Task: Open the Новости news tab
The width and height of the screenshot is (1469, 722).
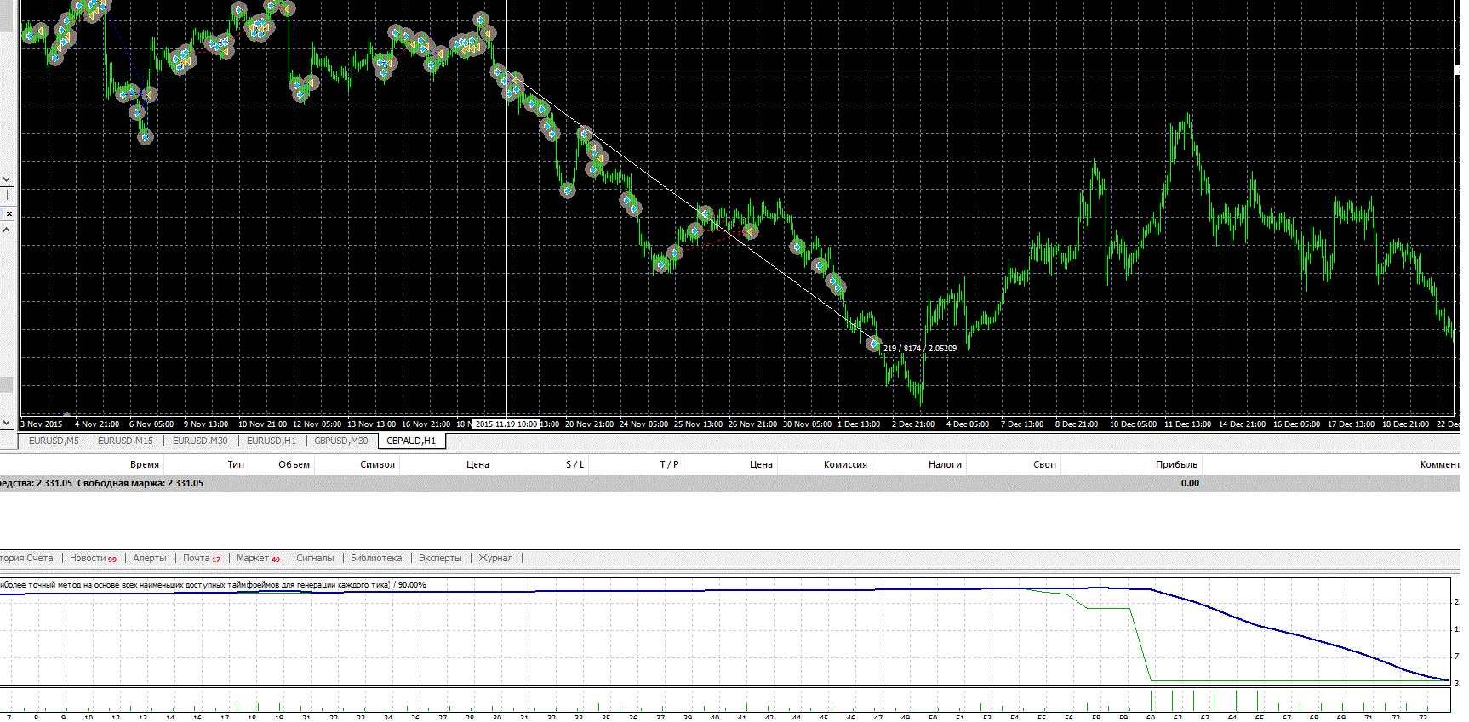Action: pyautogui.click(x=93, y=559)
